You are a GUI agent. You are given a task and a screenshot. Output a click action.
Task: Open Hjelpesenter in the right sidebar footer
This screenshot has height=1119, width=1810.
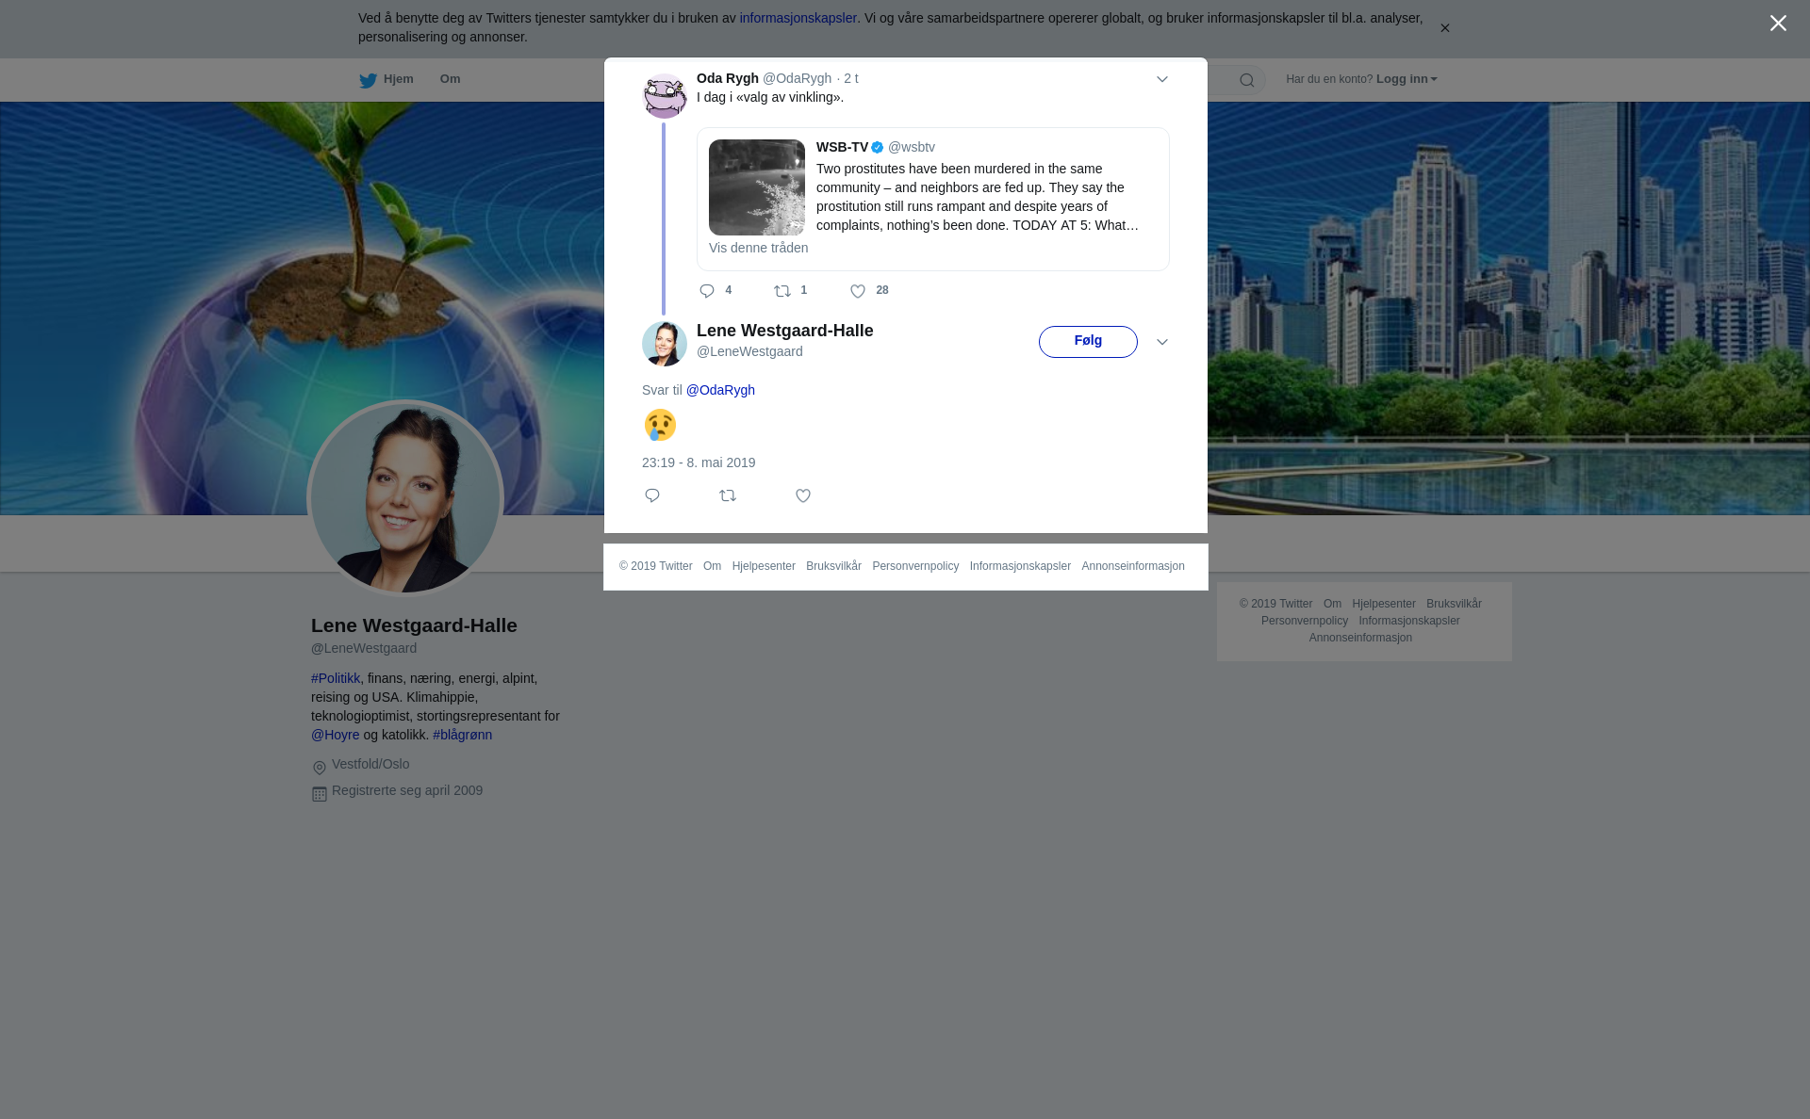pyautogui.click(x=1384, y=604)
